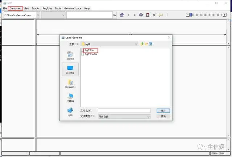Click the Recent shortcut in sidebar

click(70, 55)
